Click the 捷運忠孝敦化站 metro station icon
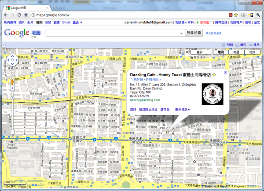The height and width of the screenshot is (191, 264). tap(145, 140)
